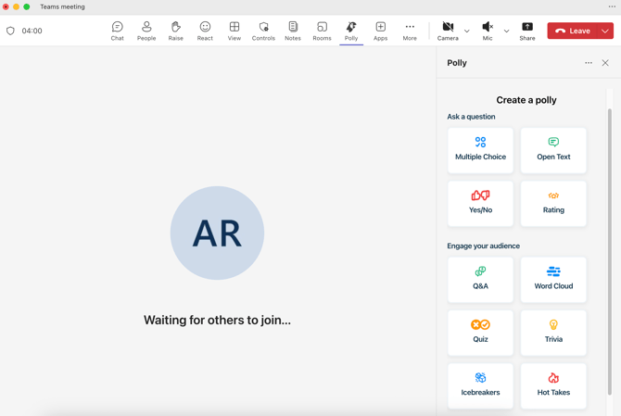Open the Chat panel
This screenshot has width=621, height=416.
(x=117, y=31)
